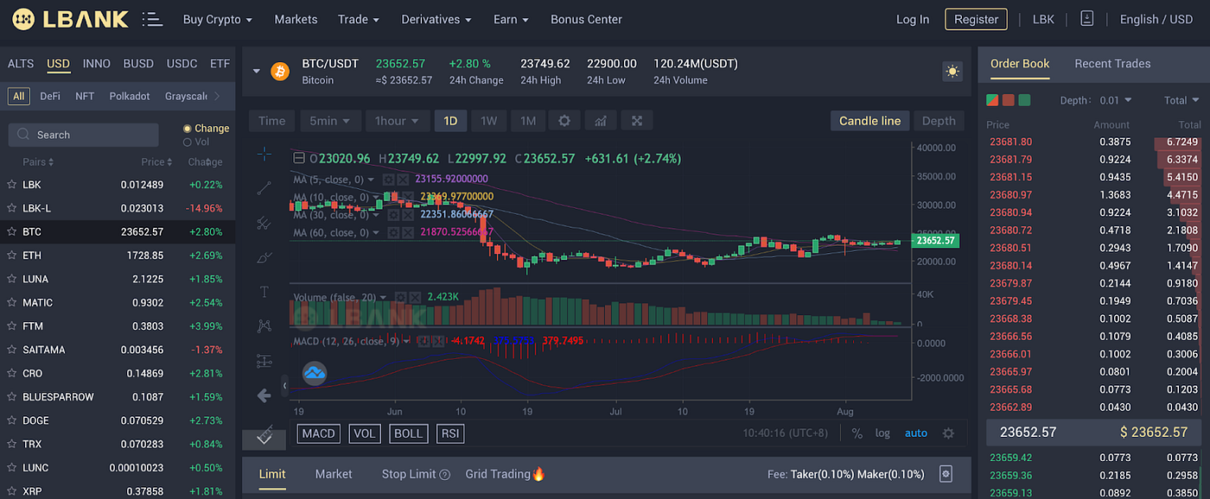Open chart properties gear next to auto

(x=948, y=433)
